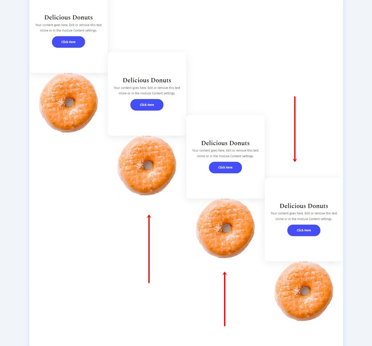Edit the description text in the second card

click(147, 91)
